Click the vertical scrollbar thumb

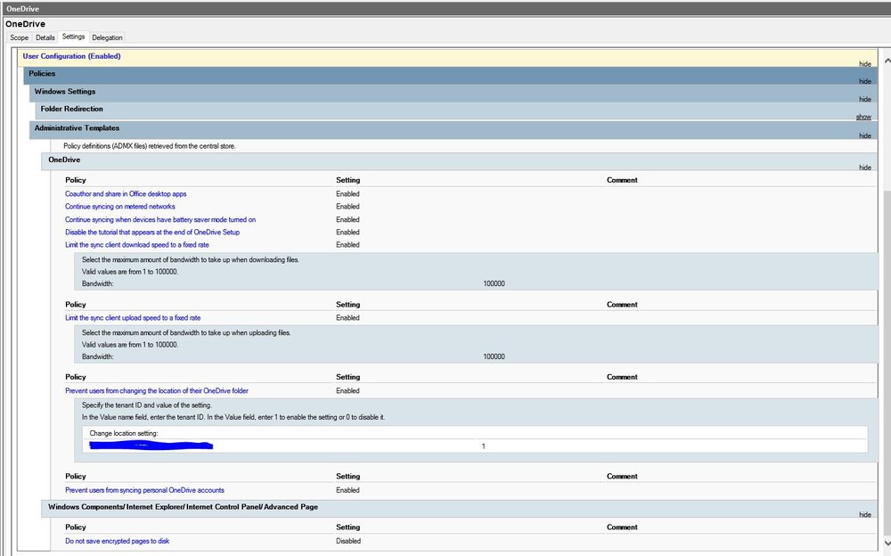[887, 361]
